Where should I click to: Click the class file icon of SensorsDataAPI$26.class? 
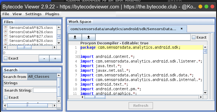[x=5, y=32]
